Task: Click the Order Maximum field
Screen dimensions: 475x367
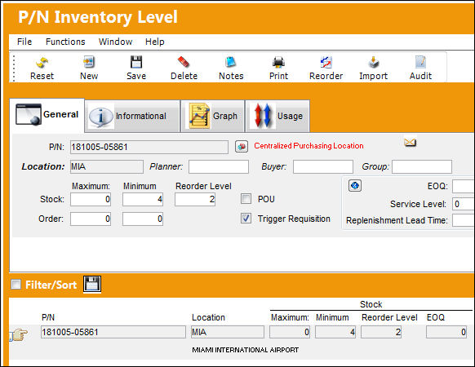Action: point(91,219)
